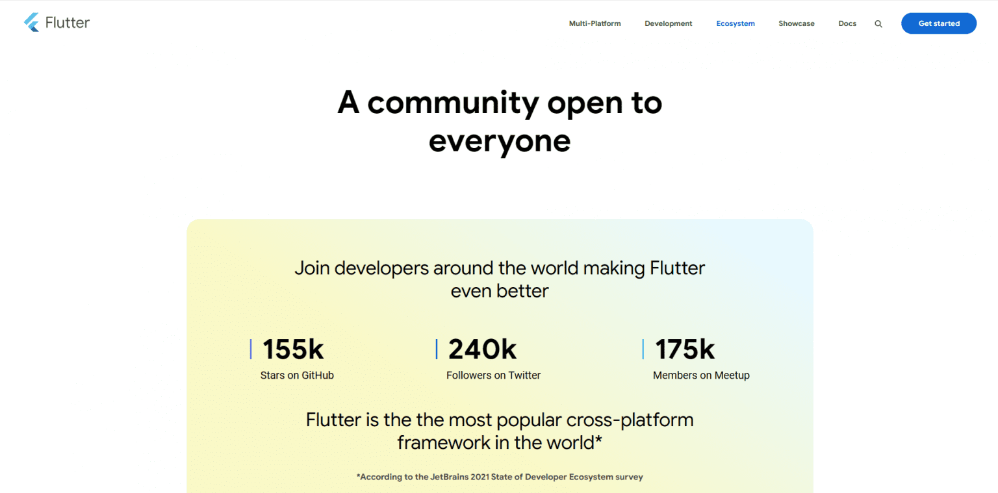The height and width of the screenshot is (493, 998).
Task: Click the magnifying glass next to Docs
Action: click(878, 23)
